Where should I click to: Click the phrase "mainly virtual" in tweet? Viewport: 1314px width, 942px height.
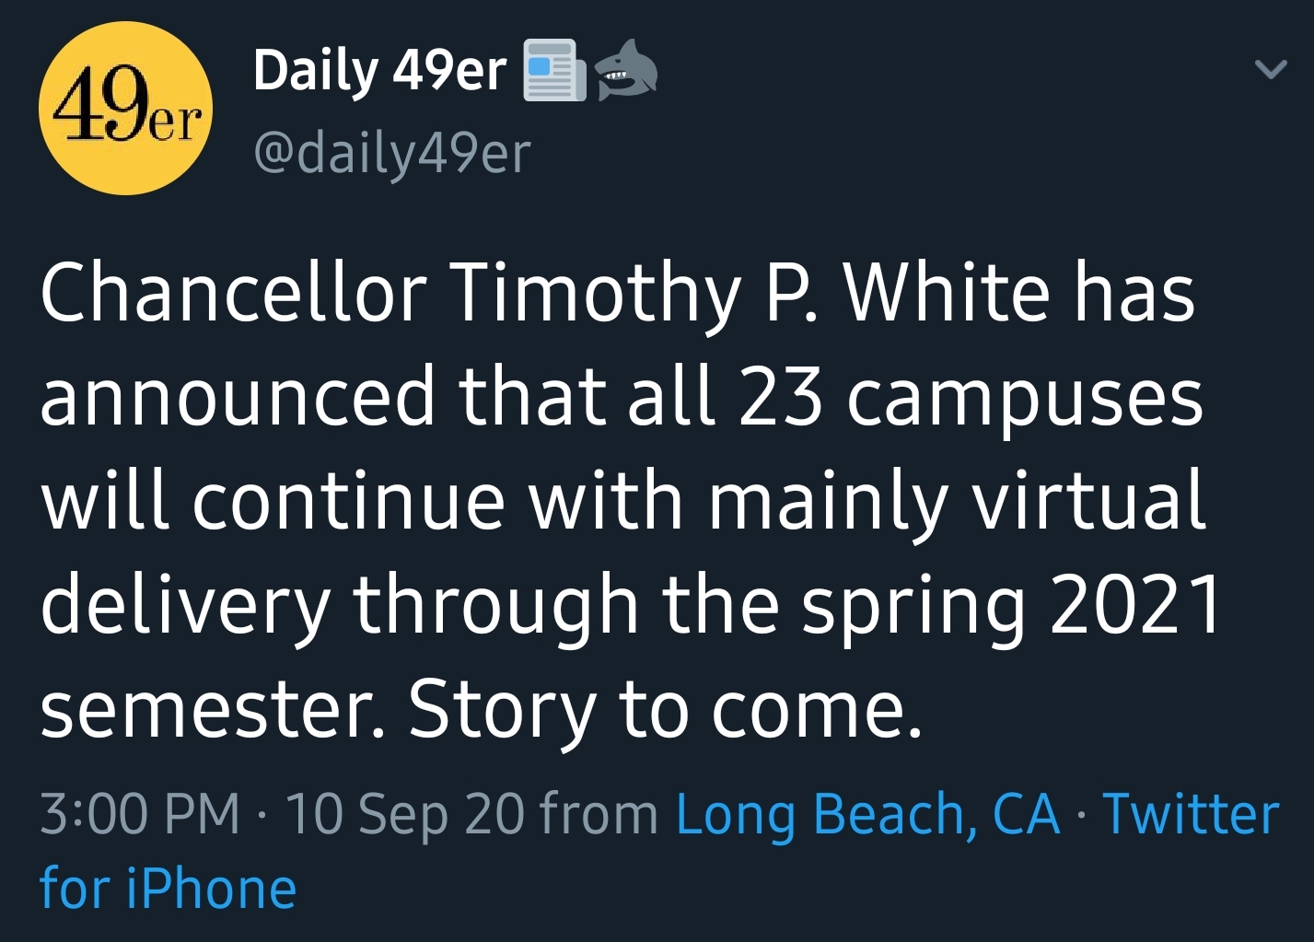click(957, 502)
